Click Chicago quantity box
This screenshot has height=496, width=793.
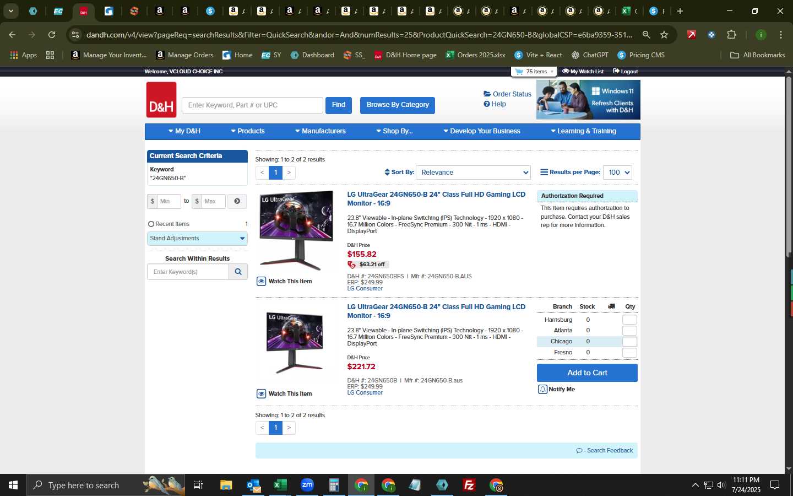[x=629, y=342]
